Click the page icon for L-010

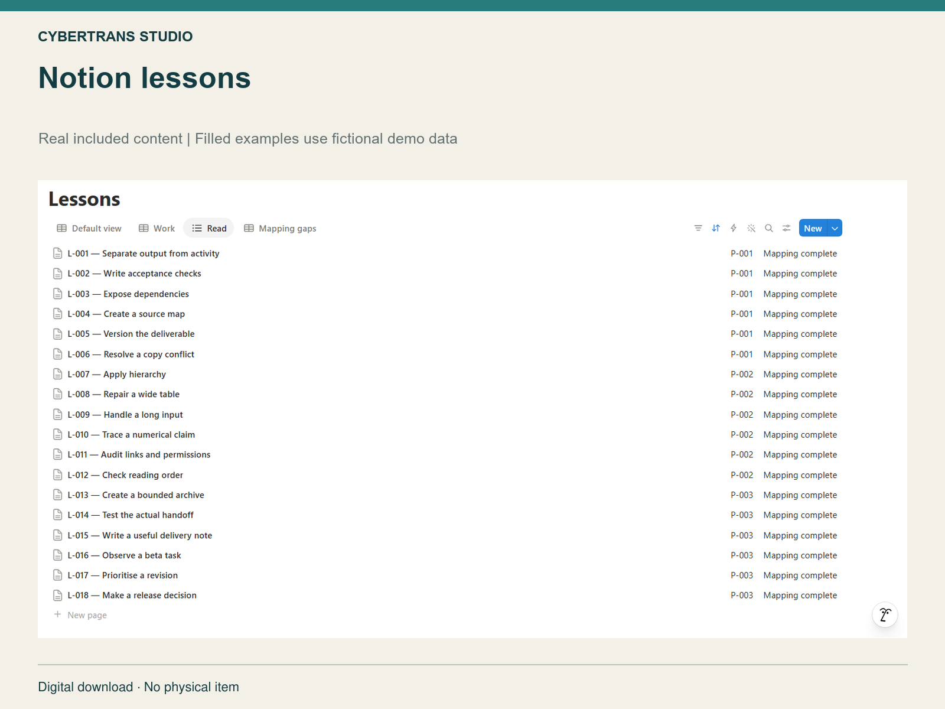[x=58, y=434]
